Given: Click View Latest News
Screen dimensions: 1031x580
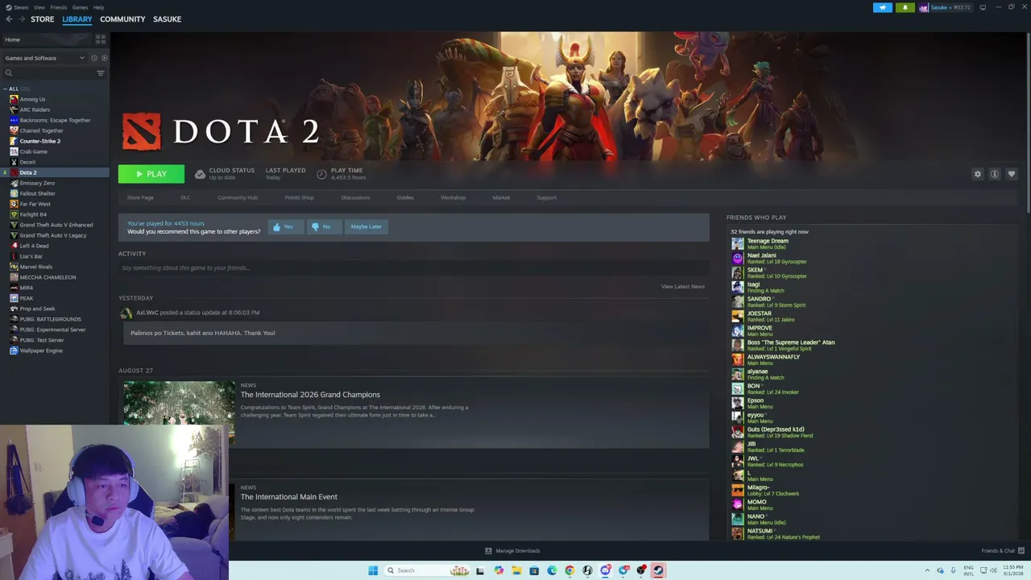Looking at the screenshot, I should tap(683, 287).
